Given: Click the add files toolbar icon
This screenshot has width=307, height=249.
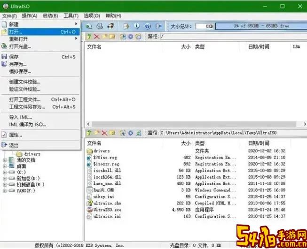Looking at the screenshot, I should tap(126, 26).
